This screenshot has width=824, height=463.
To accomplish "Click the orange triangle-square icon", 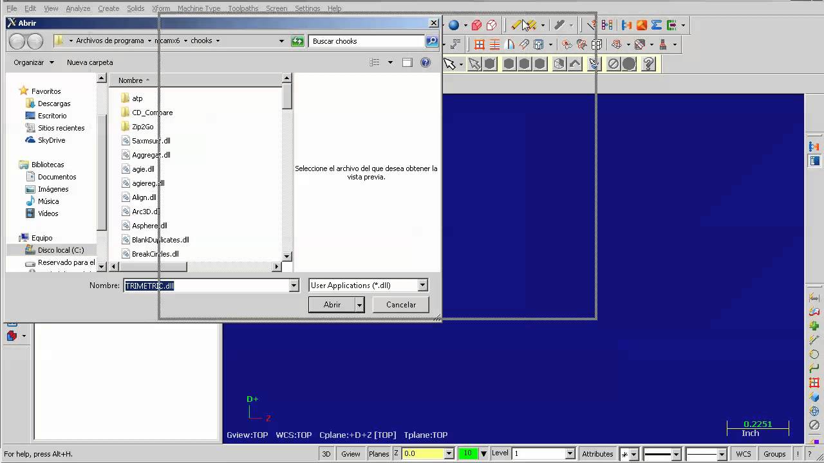I will [x=642, y=25].
